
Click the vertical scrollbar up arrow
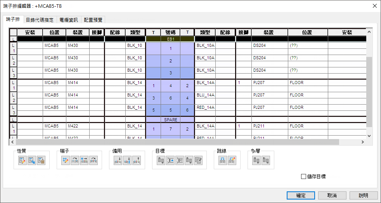(x=369, y=32)
